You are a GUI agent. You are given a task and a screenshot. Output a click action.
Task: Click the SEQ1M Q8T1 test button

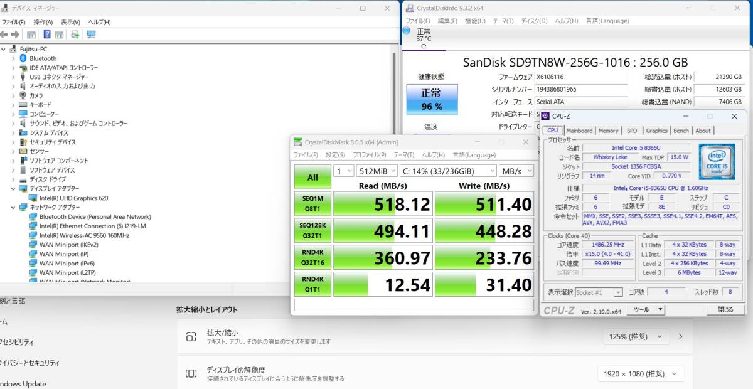[312, 204]
